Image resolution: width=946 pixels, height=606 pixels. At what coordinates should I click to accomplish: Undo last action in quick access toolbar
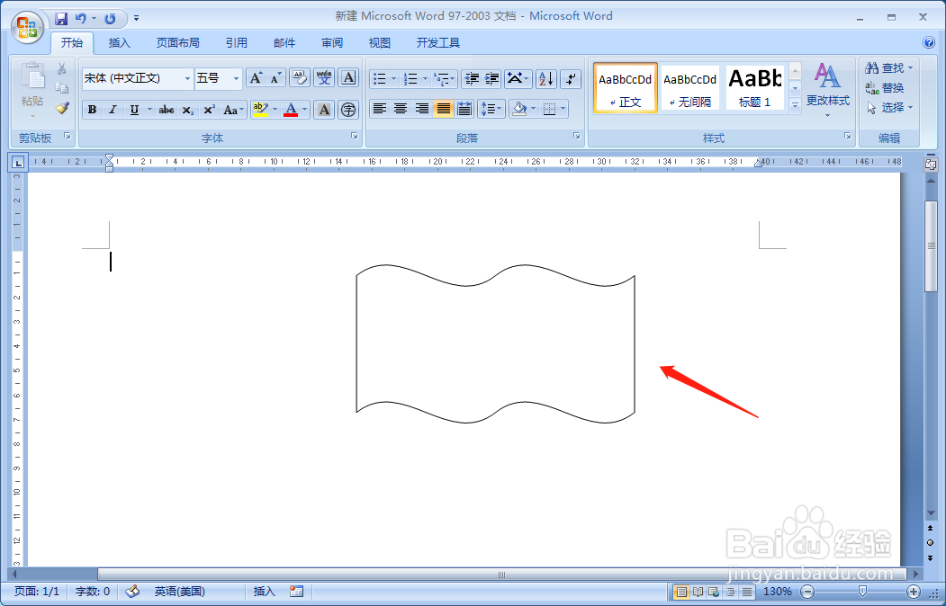[81, 19]
